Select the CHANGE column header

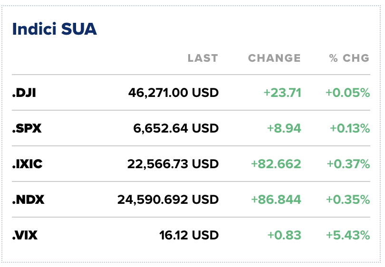coord(274,58)
